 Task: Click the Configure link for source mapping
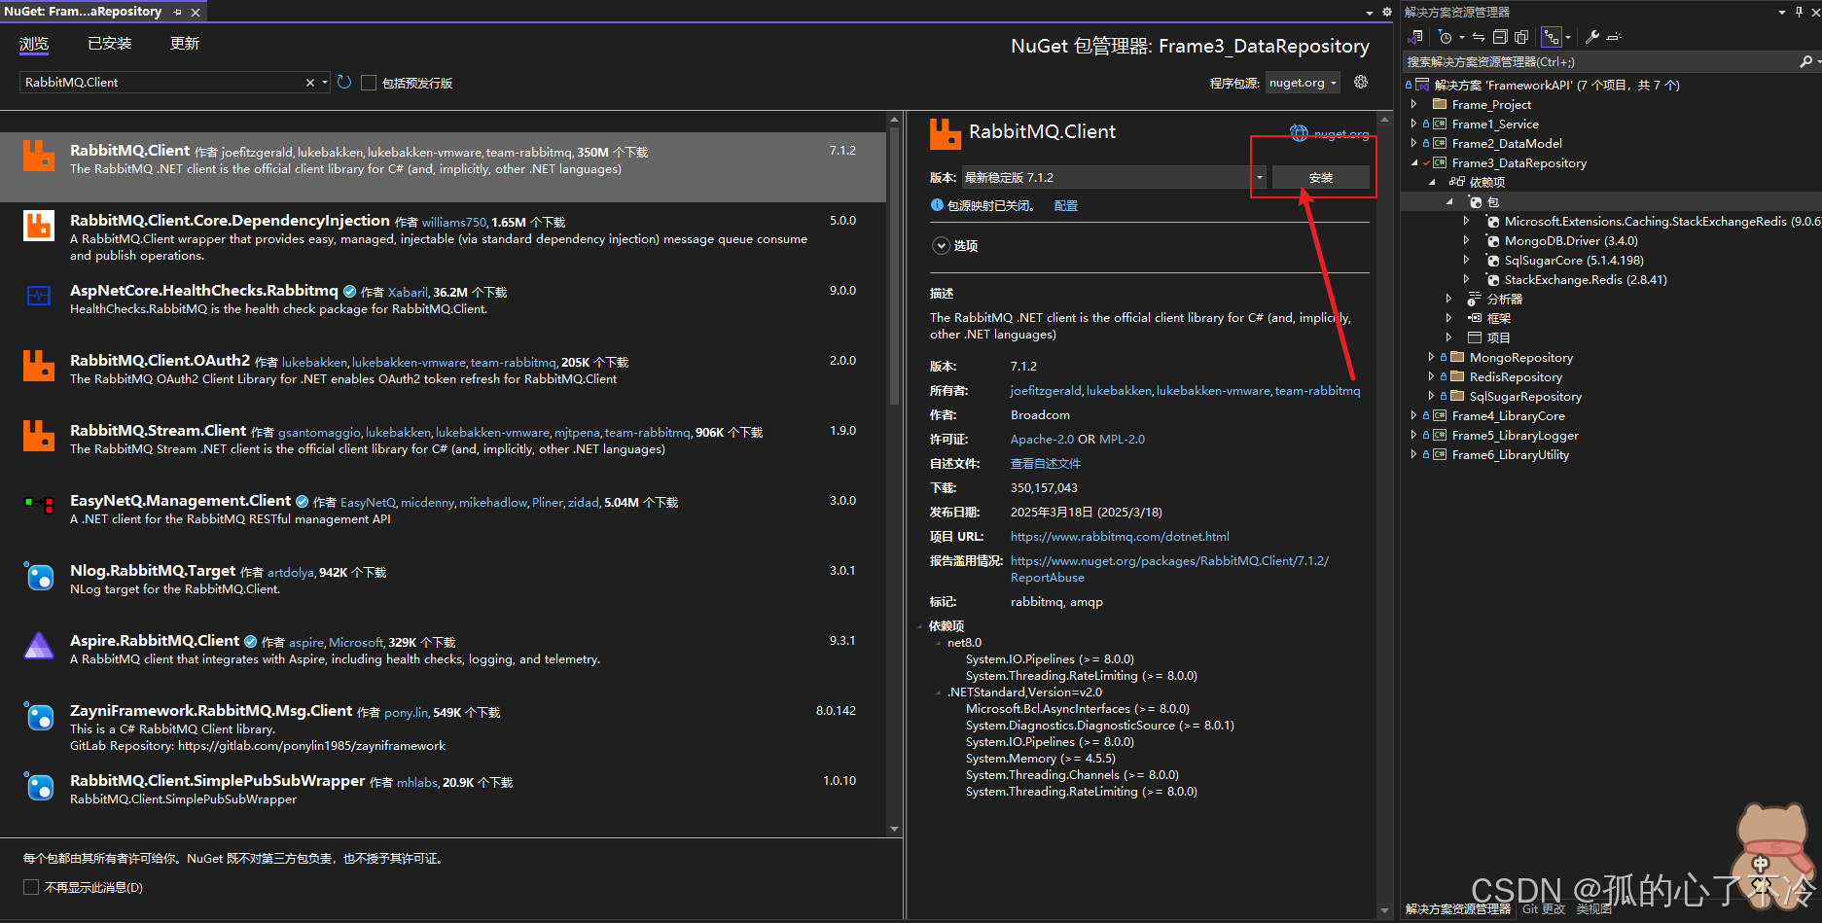coord(1066,205)
